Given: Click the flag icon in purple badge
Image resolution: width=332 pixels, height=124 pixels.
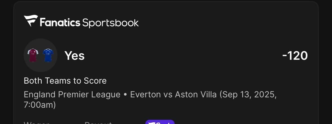Looking at the screenshot, I should click(152, 123).
